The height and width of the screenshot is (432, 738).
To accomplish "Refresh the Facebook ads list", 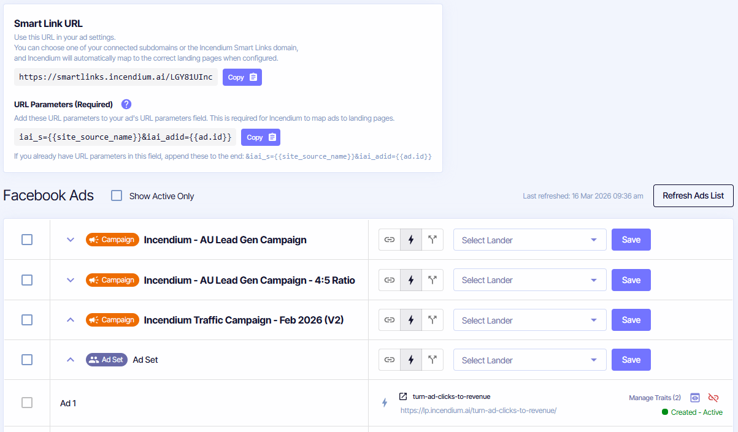I will (693, 195).
